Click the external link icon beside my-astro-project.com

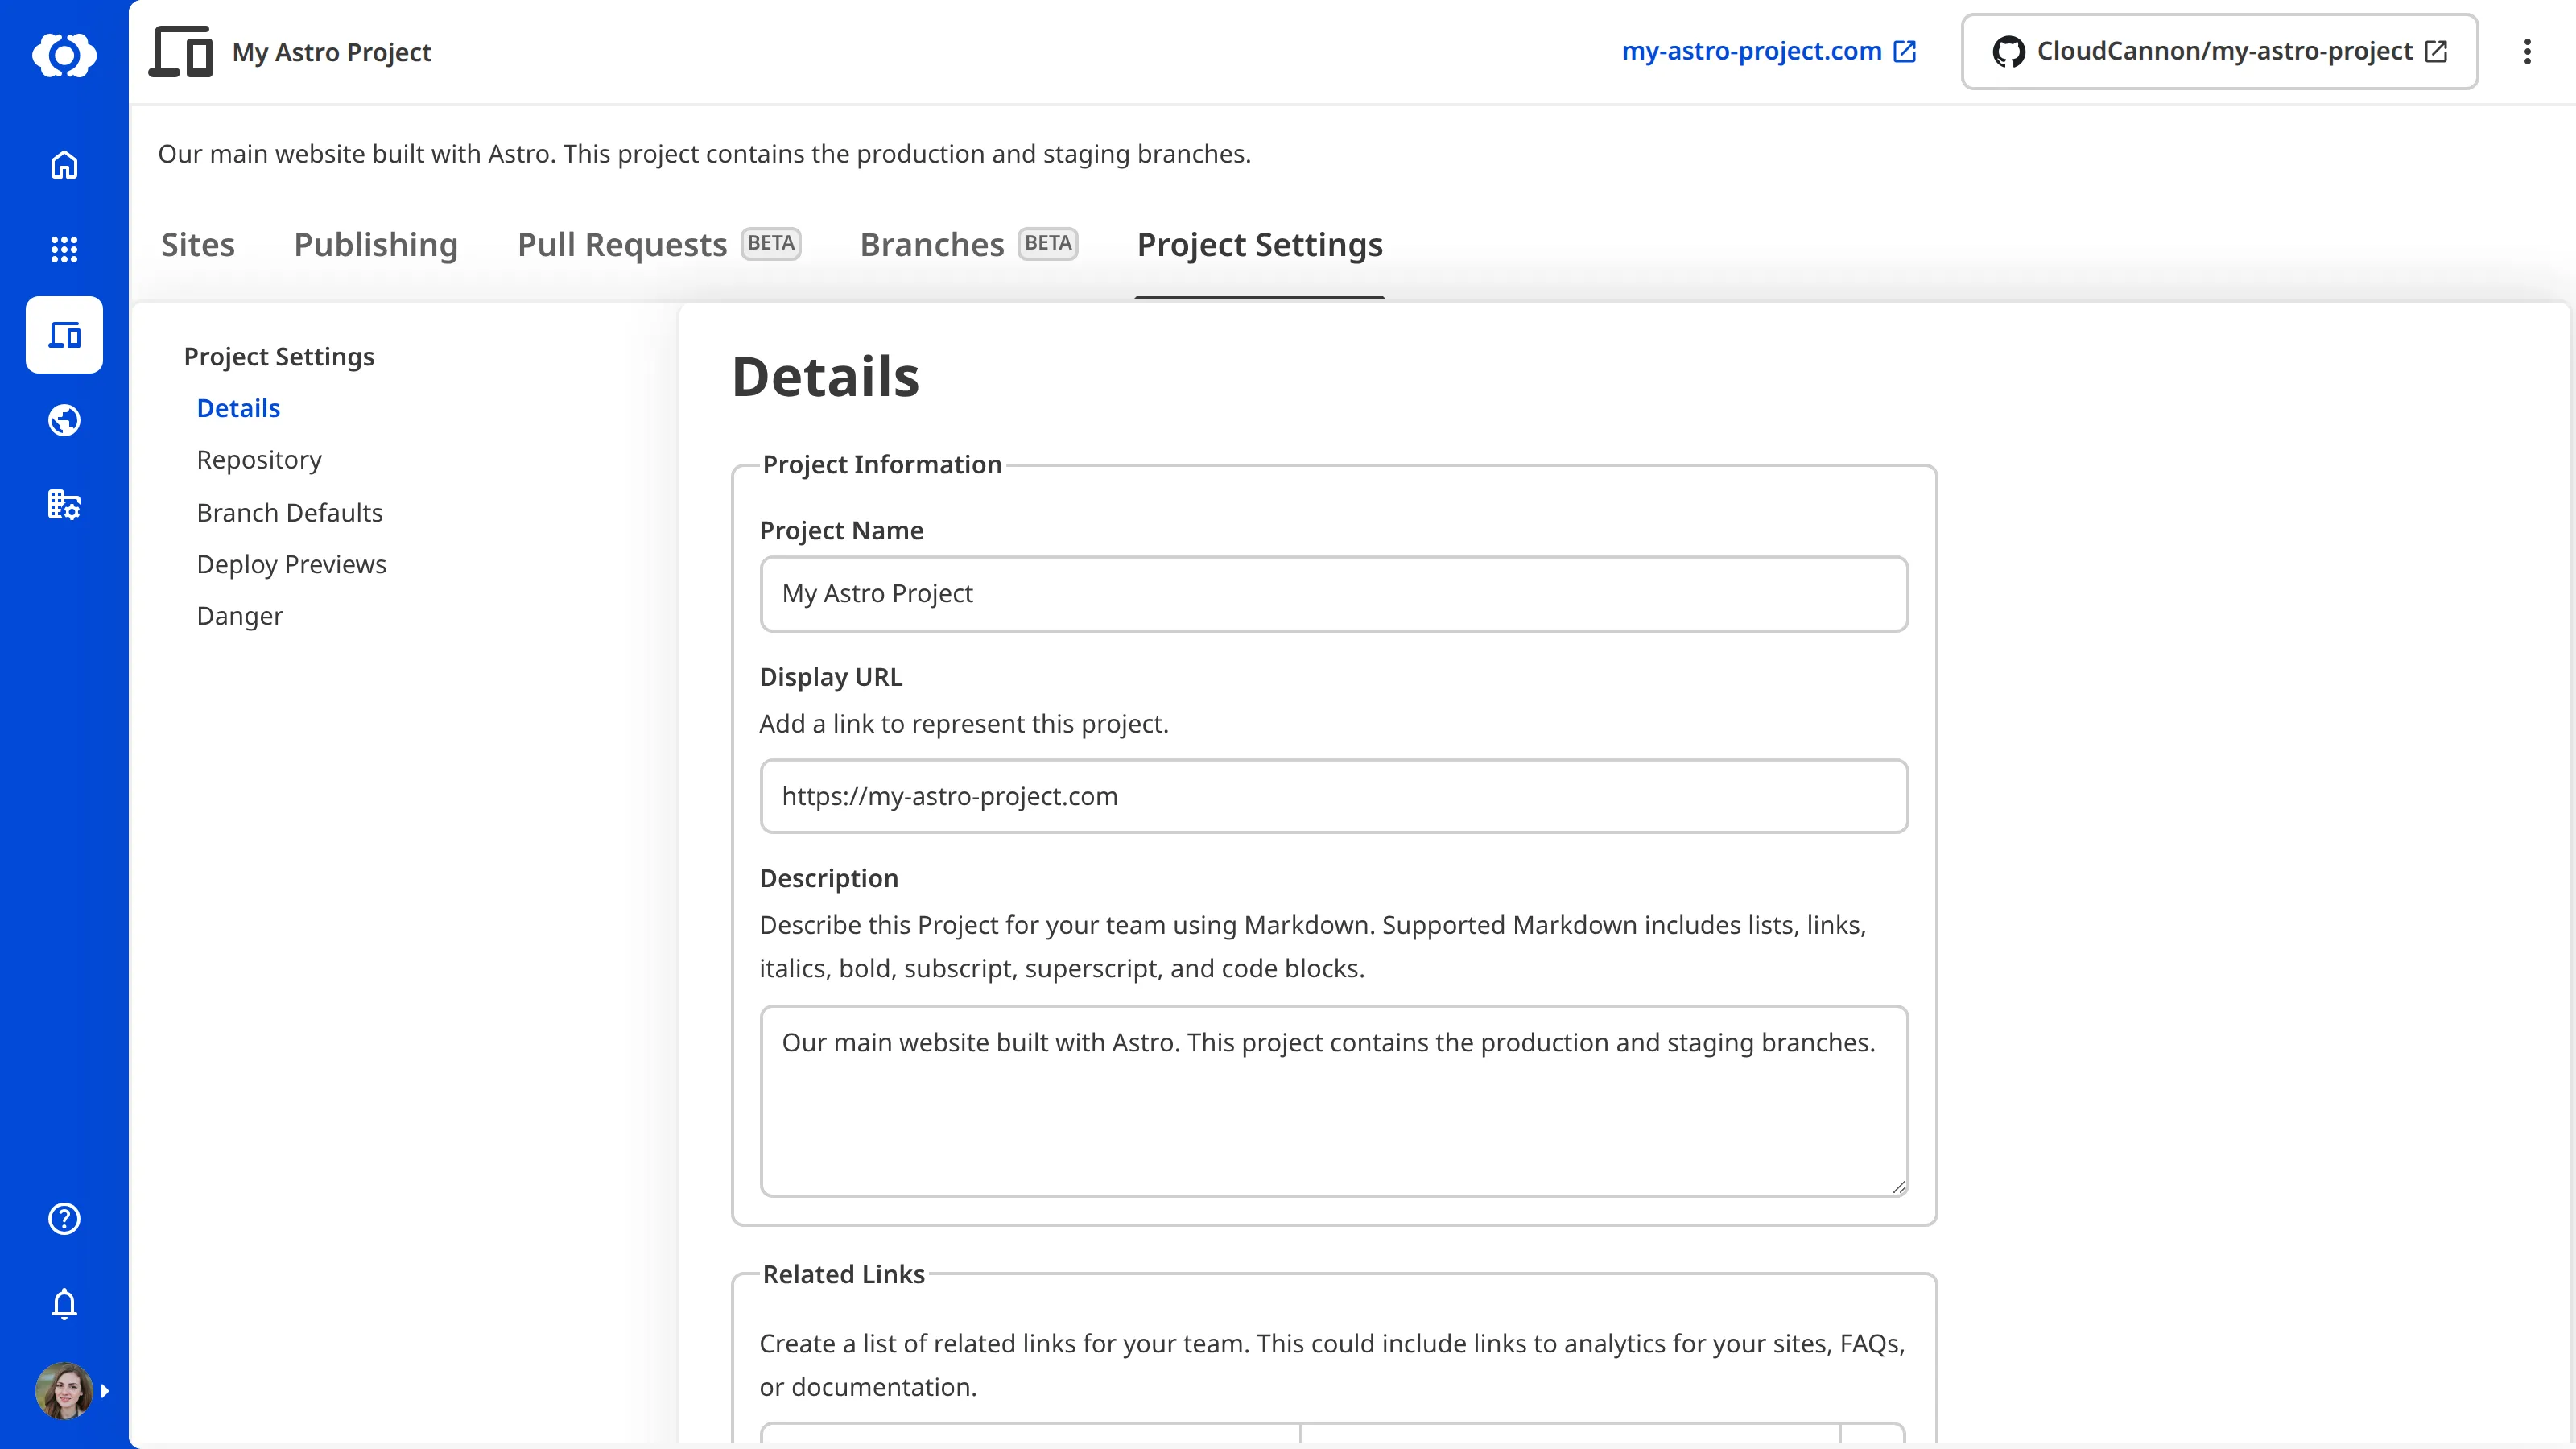[1905, 51]
